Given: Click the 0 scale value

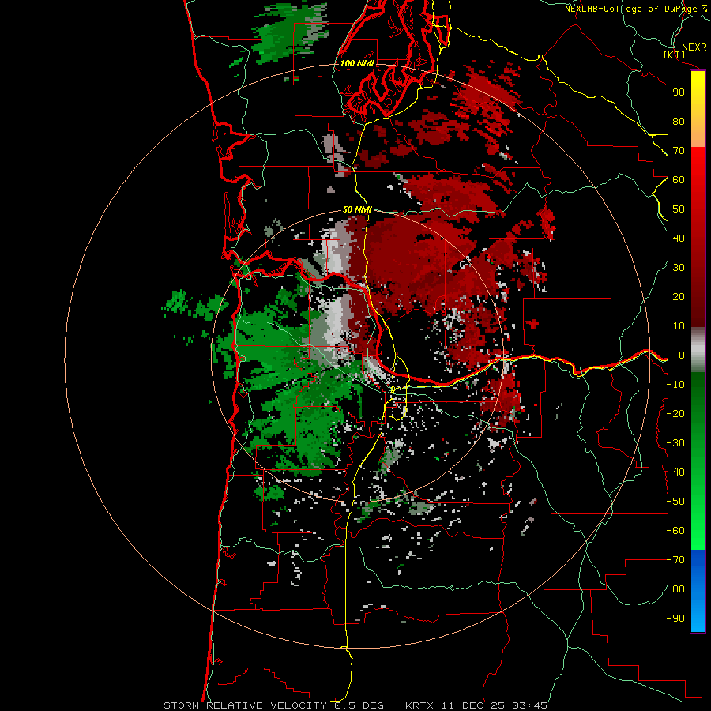Looking at the screenshot, I should pyautogui.click(x=682, y=355).
